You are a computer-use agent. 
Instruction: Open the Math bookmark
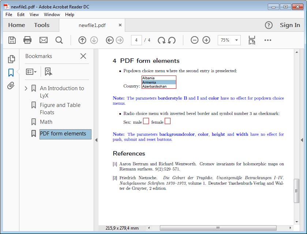click(x=46, y=122)
